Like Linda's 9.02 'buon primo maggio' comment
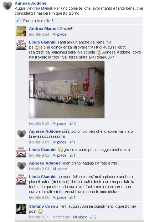The height and width of the screenshot is (222, 144). click(60, 155)
